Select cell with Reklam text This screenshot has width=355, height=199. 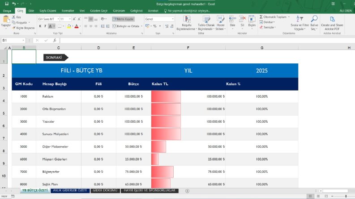coord(59,96)
